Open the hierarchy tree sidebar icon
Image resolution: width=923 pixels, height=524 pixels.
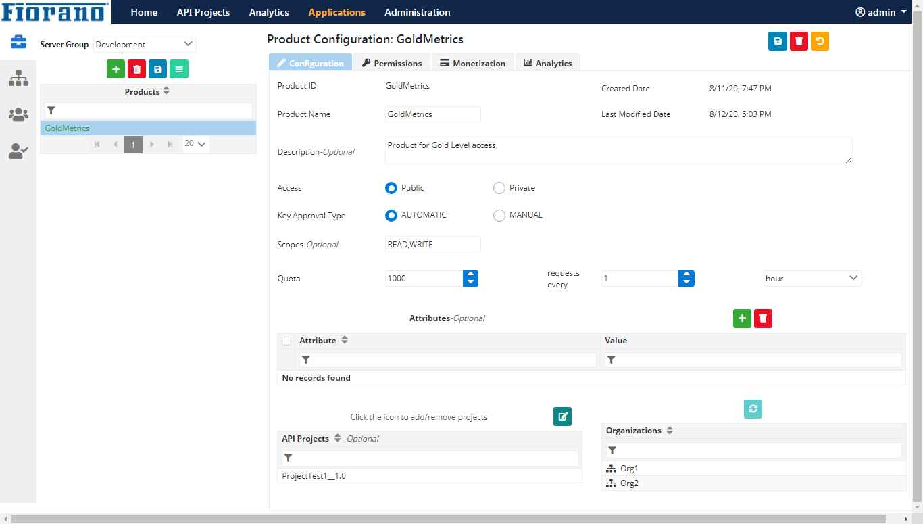pyautogui.click(x=18, y=78)
